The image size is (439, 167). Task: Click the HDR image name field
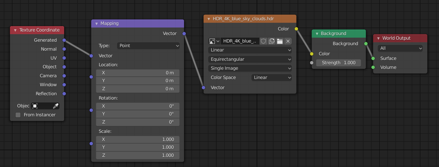pyautogui.click(x=240, y=41)
